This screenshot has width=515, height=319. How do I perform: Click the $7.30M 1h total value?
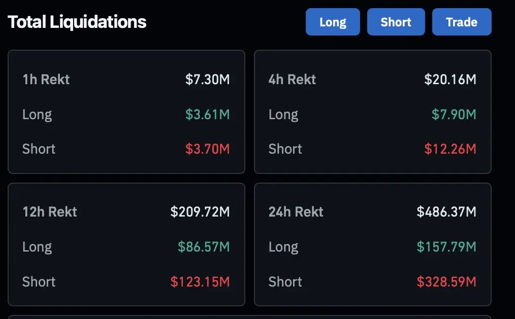pos(207,80)
